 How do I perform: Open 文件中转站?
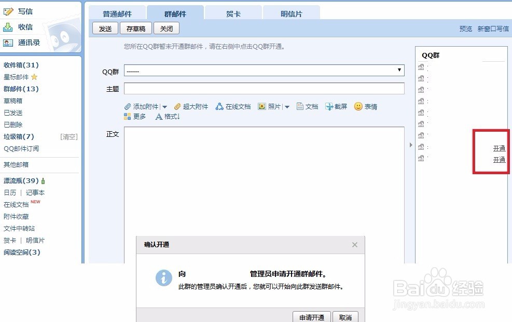pos(19,228)
